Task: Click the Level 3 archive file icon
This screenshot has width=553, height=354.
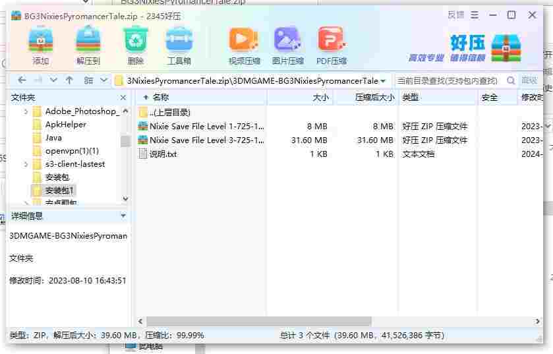Action: tap(143, 140)
